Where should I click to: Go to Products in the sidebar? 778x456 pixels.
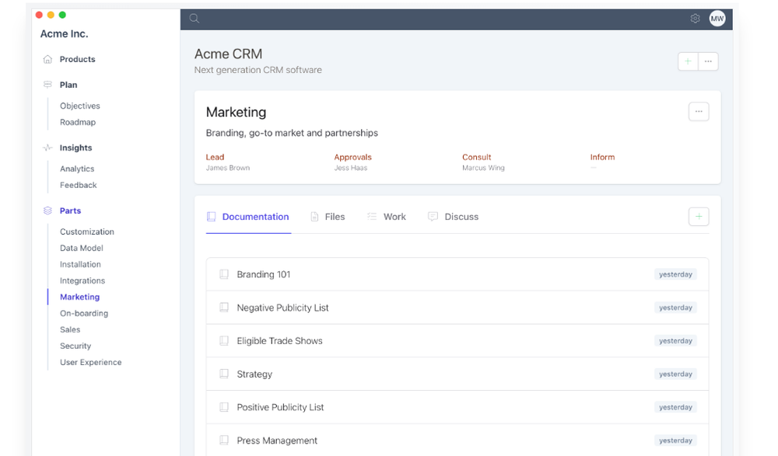coord(77,60)
